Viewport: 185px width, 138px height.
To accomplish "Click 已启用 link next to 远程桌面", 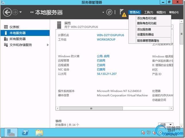I will click(101, 65).
